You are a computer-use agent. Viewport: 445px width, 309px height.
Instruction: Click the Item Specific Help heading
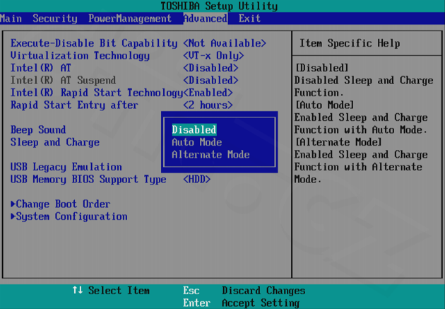pos(350,43)
